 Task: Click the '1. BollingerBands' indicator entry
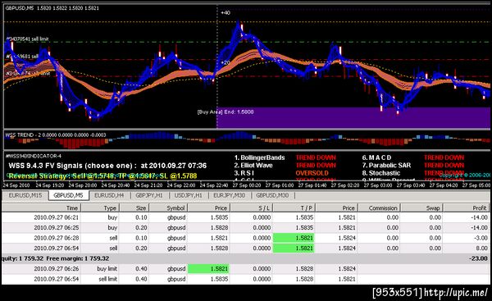[259, 157]
